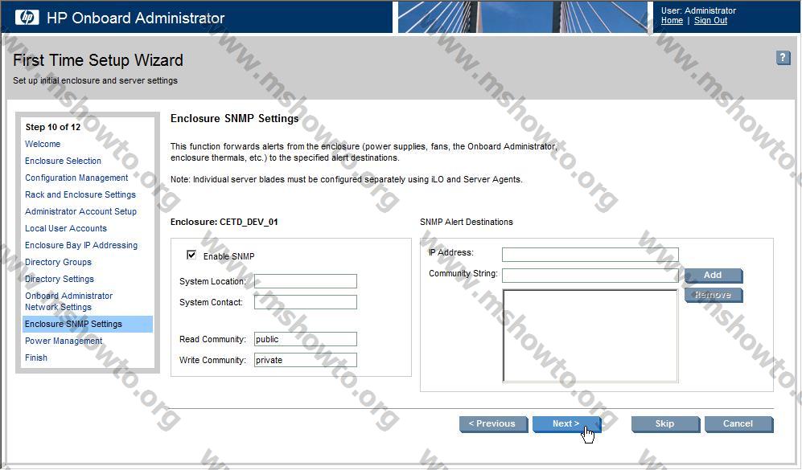Add the SNMP alert destination
The width and height of the screenshot is (802, 470).
[x=713, y=276]
